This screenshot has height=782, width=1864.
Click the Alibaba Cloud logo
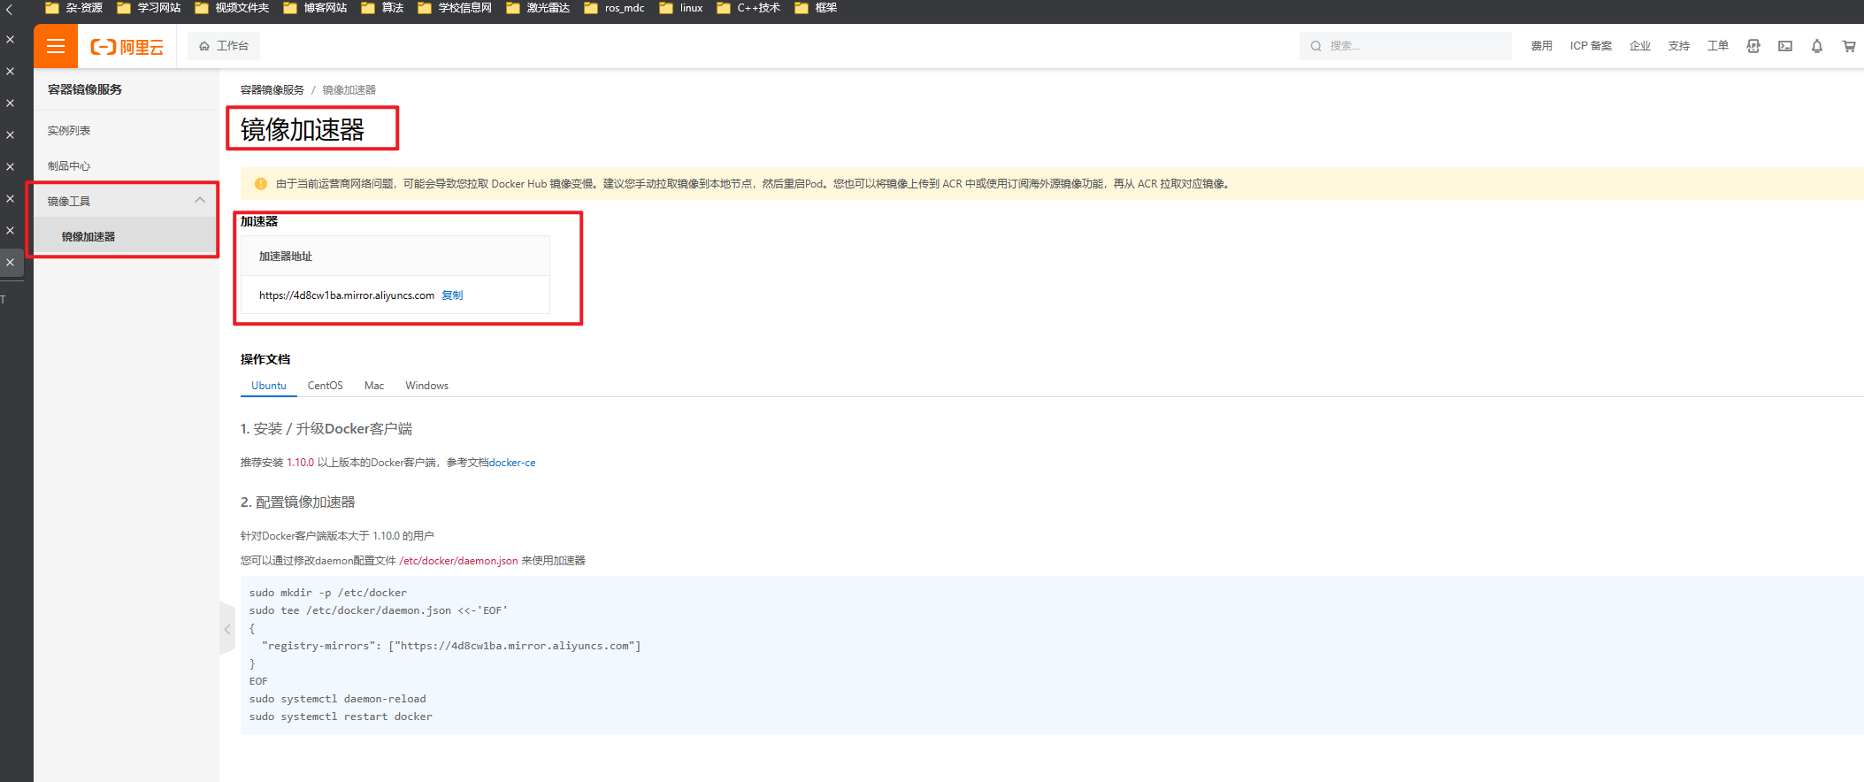127,47
